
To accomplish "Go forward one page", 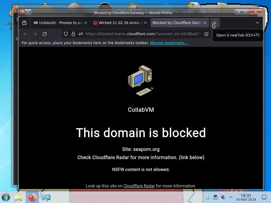I will click(x=35, y=34).
